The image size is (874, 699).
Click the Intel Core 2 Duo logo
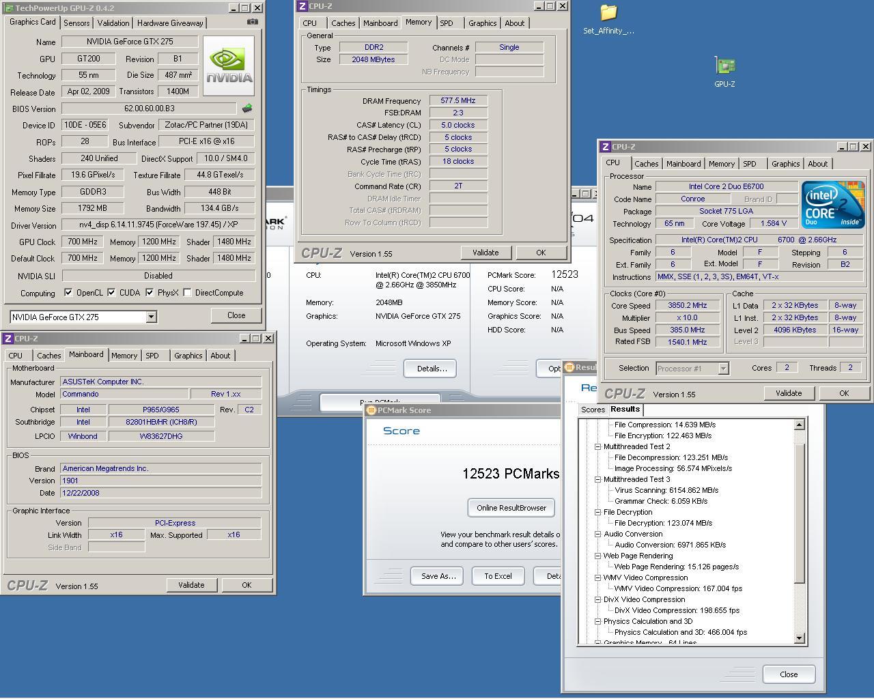coord(833,205)
